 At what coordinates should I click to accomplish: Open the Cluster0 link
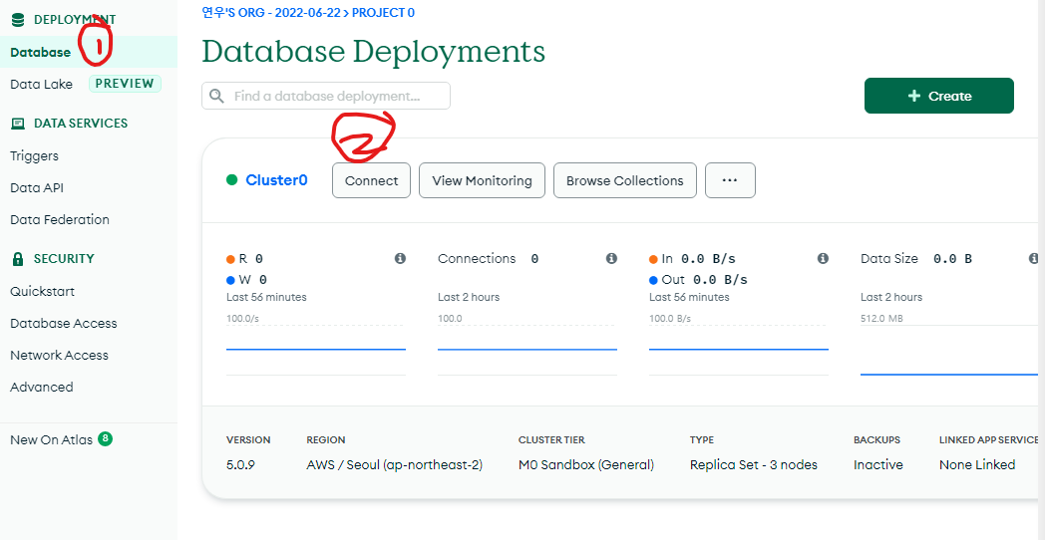(x=276, y=179)
